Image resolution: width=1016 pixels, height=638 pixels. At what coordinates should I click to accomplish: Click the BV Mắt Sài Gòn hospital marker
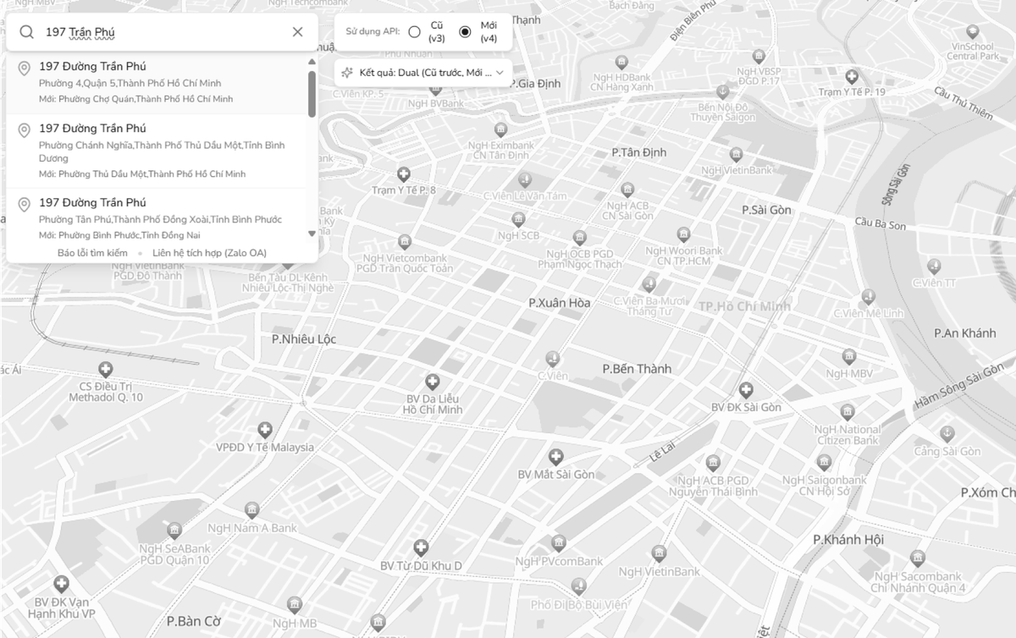pyautogui.click(x=556, y=457)
